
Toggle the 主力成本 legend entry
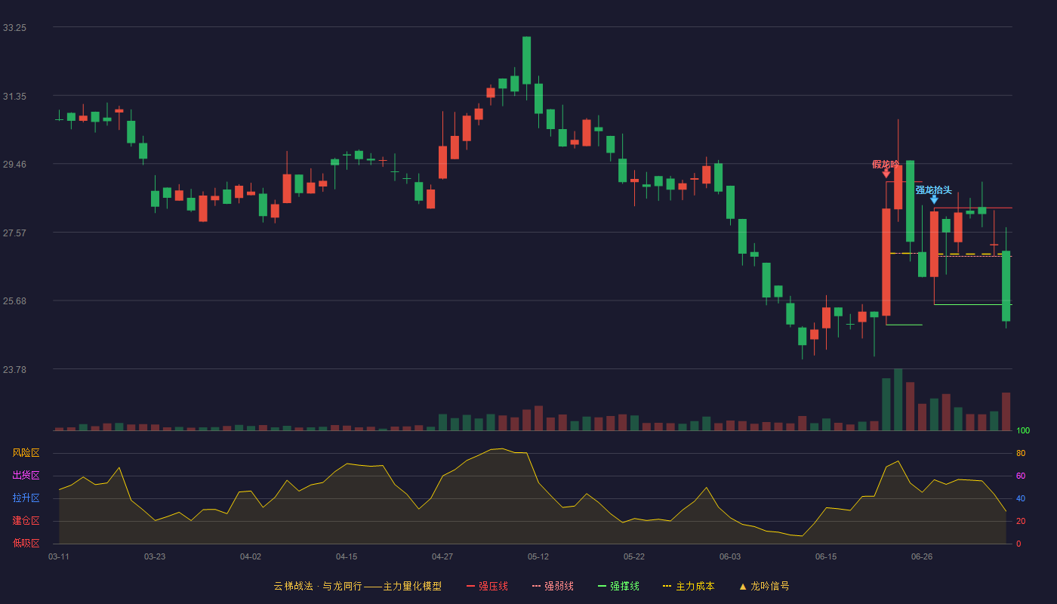click(689, 586)
